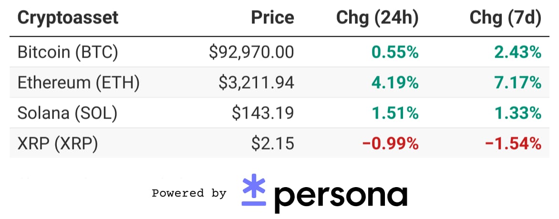
Task: Select the XRP (XRP) row name
Action: coord(58,143)
